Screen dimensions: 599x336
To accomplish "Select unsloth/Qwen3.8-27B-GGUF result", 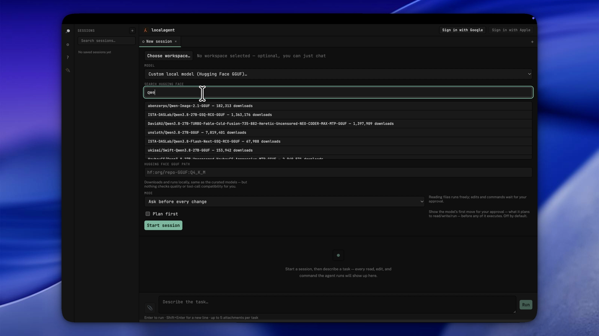I will tap(338, 133).
